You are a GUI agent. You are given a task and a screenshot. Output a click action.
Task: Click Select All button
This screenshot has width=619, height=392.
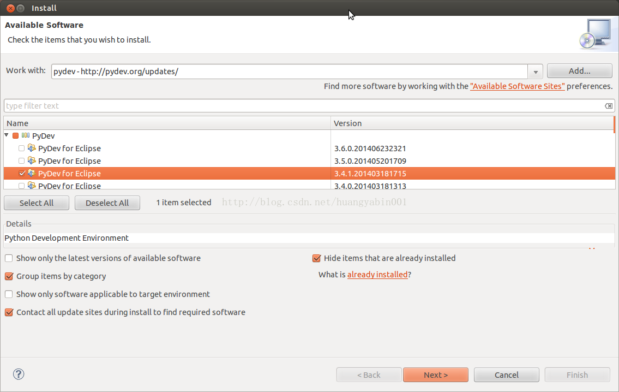[37, 203]
